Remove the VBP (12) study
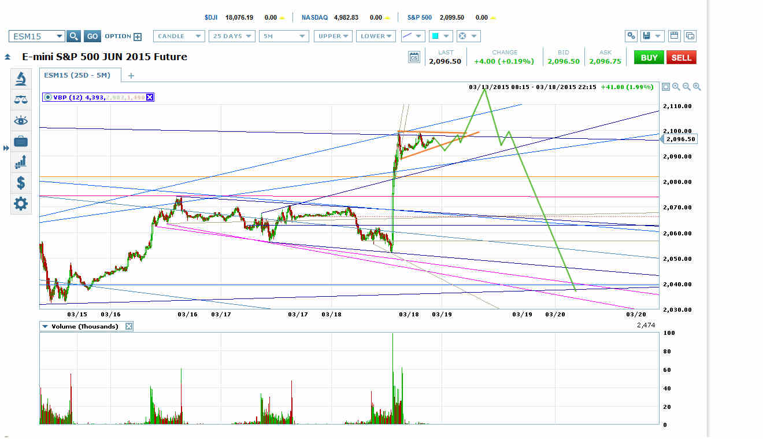 point(150,97)
